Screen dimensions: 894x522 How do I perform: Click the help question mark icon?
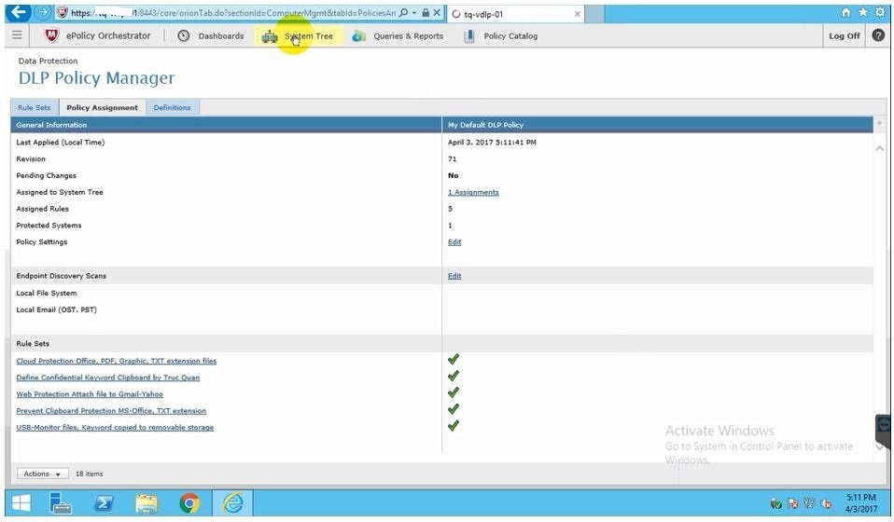pos(878,35)
